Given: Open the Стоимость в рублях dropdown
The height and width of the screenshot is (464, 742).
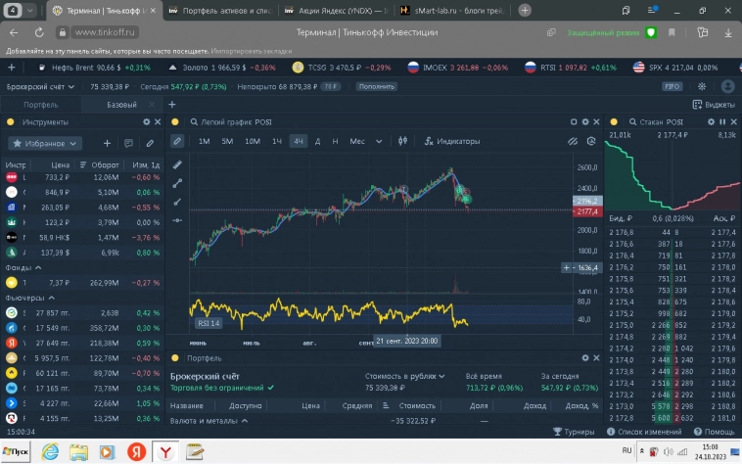Looking at the screenshot, I should pyautogui.click(x=404, y=376).
